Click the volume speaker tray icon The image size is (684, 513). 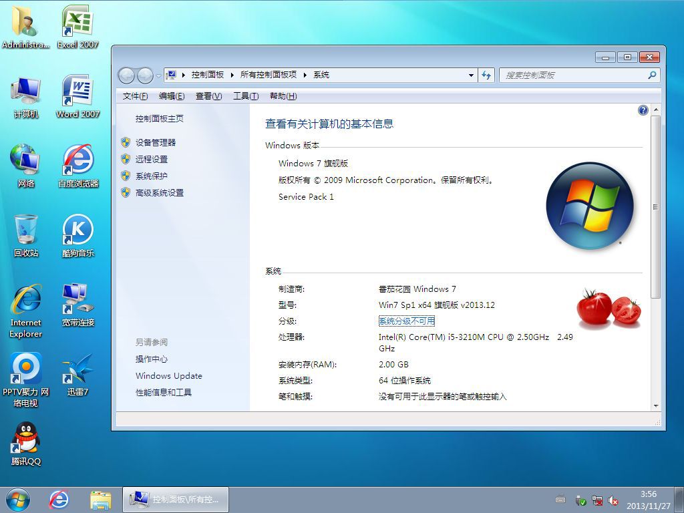613,500
